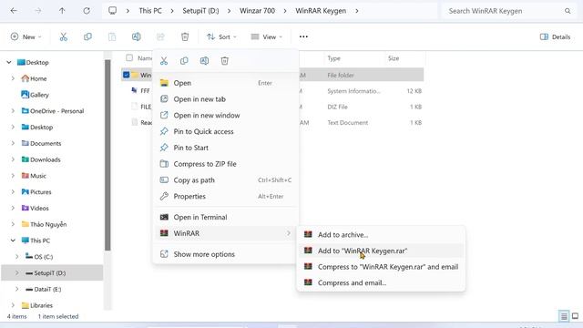Select Show more options
The height and width of the screenshot is (328, 583).
pyautogui.click(x=225, y=254)
